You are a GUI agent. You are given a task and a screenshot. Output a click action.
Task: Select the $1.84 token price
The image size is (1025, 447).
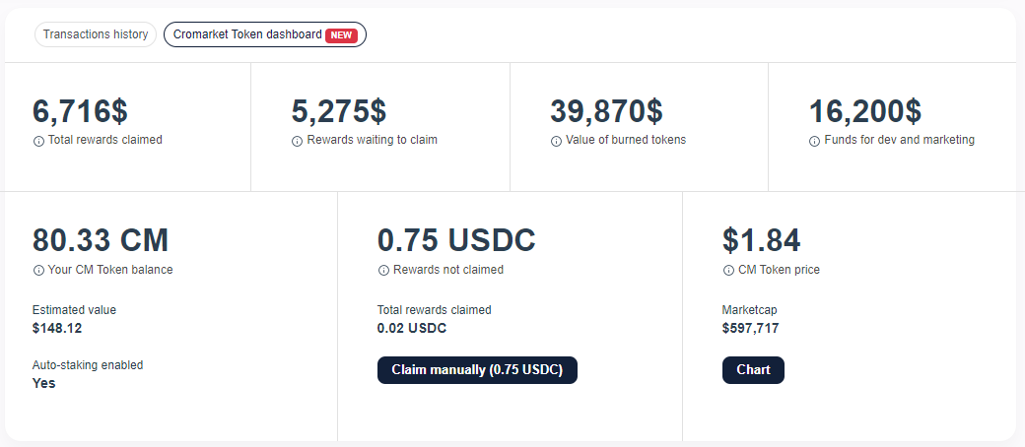(761, 240)
